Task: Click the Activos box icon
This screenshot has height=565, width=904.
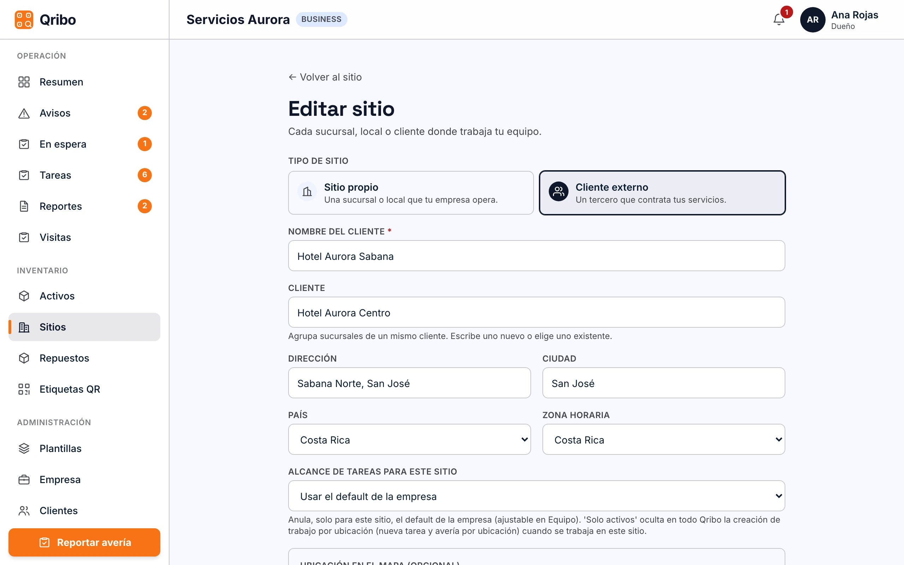Action: pos(24,296)
